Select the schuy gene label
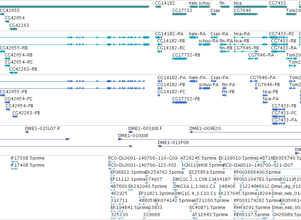Image resolution: width=301 pixels, height=220 pixels. 205,3
